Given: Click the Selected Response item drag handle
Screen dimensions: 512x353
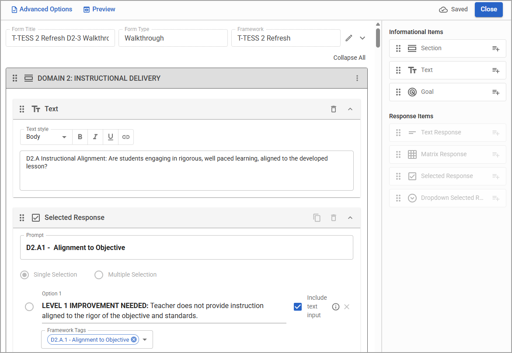Looking at the screenshot, I should point(22,218).
